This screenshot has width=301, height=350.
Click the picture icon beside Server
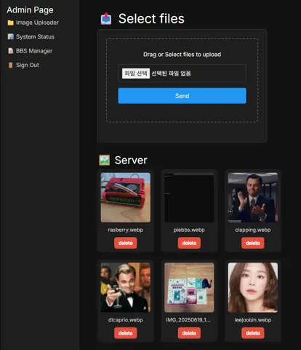pos(105,160)
